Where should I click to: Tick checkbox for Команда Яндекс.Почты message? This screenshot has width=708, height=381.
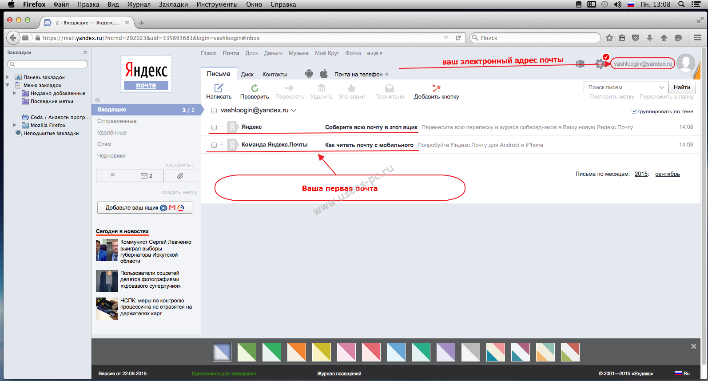pos(214,145)
